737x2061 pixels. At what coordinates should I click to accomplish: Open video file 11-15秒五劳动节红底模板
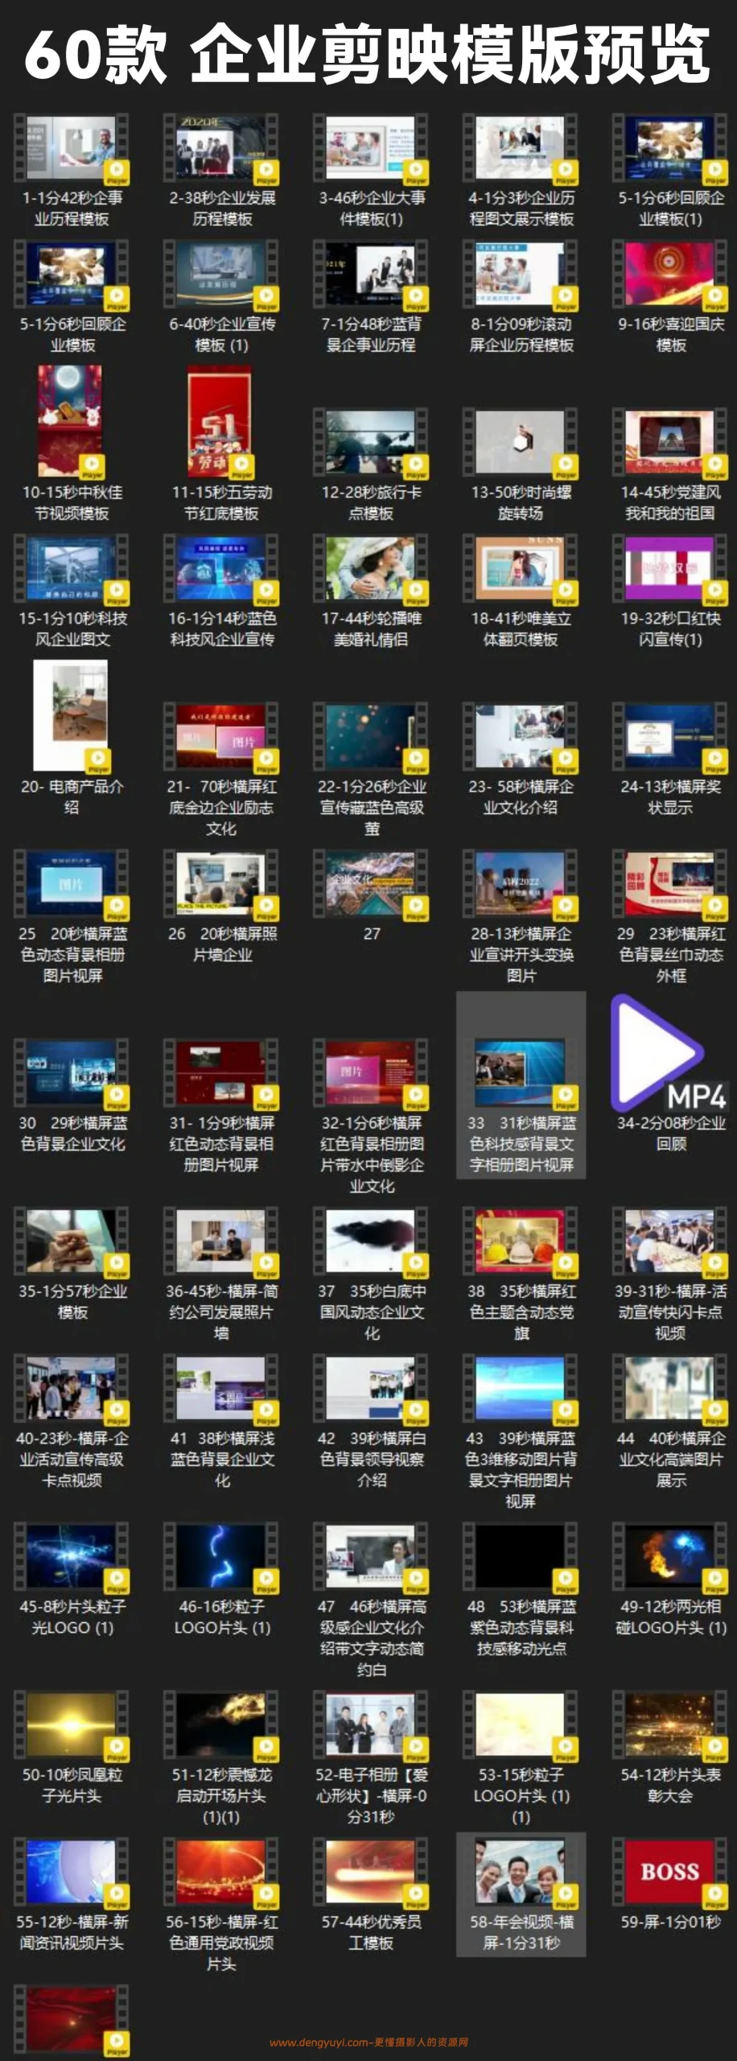tap(221, 423)
